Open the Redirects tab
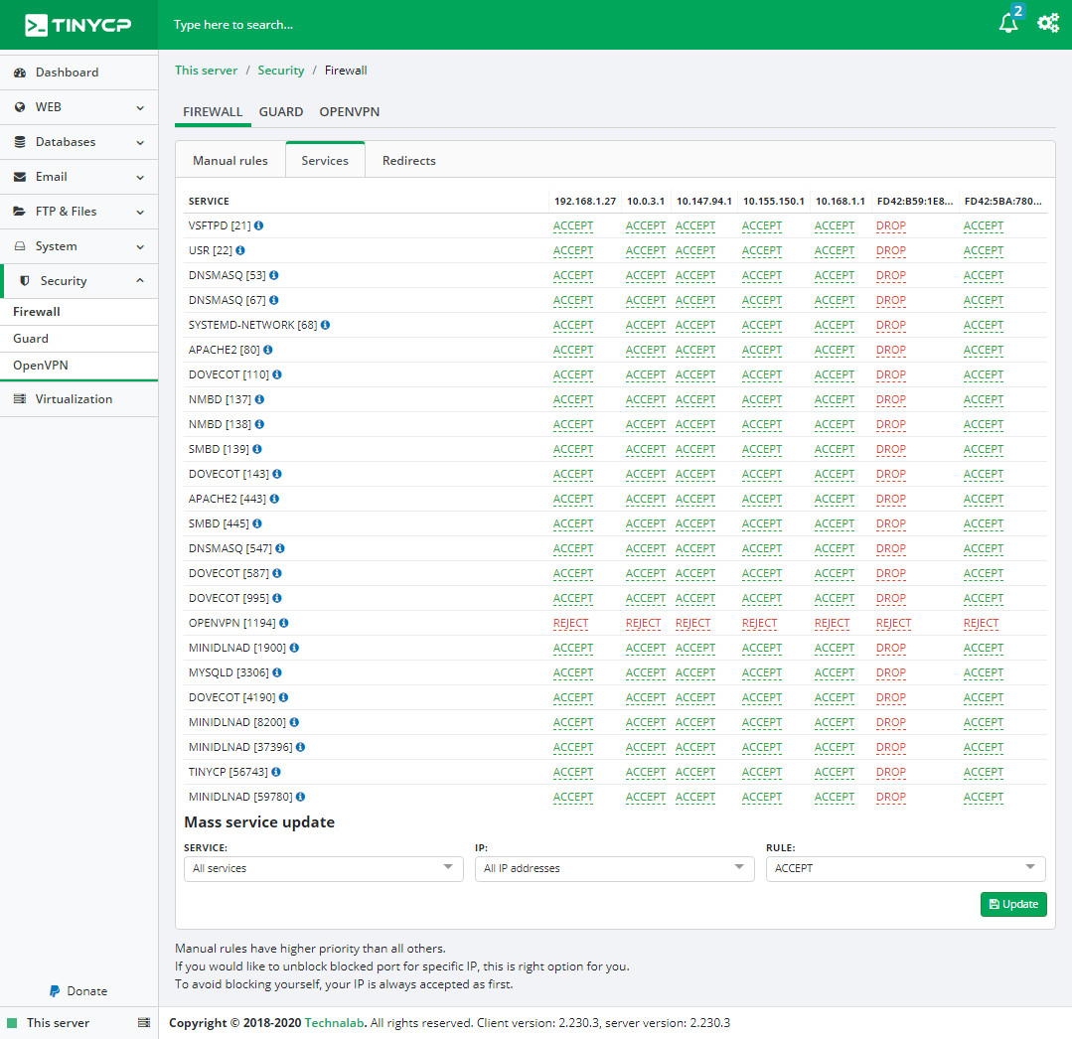 pyautogui.click(x=409, y=161)
